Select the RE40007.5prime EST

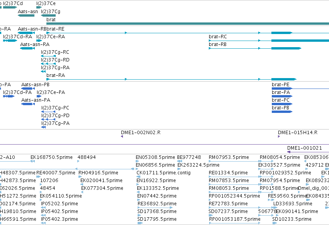click(56, 173)
